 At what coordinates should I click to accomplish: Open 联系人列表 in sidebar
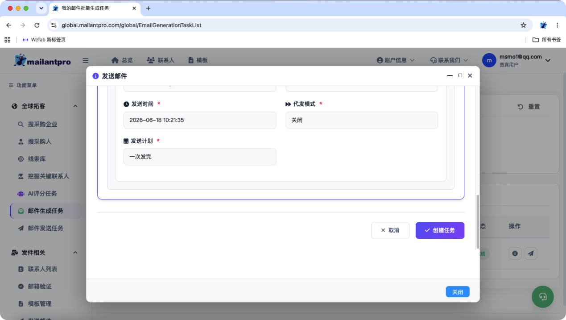click(x=43, y=270)
